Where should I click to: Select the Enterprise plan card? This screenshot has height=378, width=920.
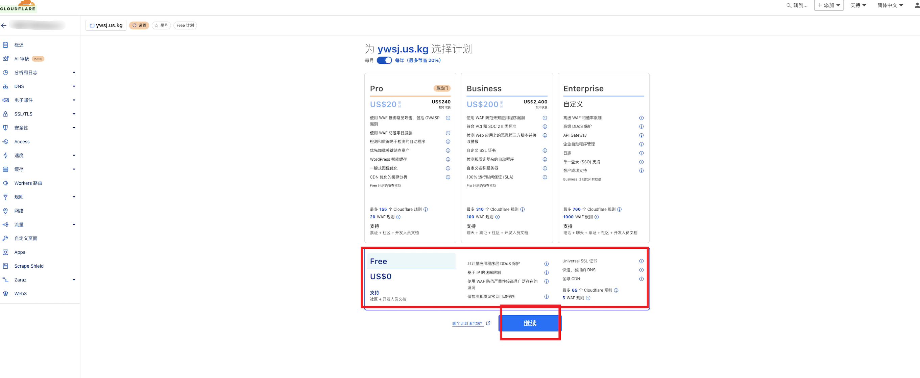coord(603,158)
